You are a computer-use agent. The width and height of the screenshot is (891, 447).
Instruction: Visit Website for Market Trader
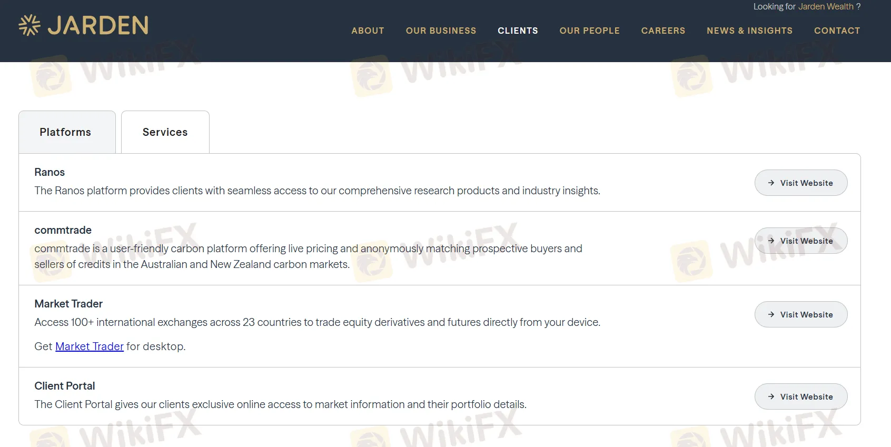click(801, 314)
